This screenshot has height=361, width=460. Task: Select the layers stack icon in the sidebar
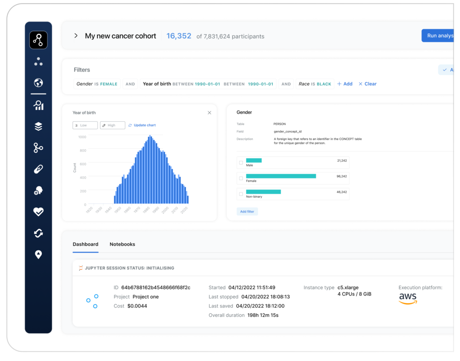38,126
